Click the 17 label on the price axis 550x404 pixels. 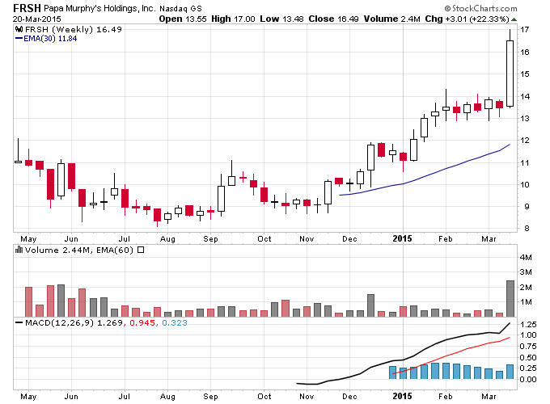point(524,29)
